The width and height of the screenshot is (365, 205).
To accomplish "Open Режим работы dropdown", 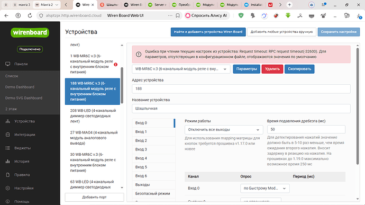I will (x=224, y=130).
